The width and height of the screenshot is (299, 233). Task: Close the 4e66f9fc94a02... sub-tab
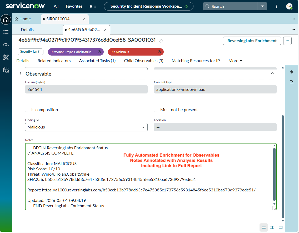pyautogui.click(x=105, y=30)
